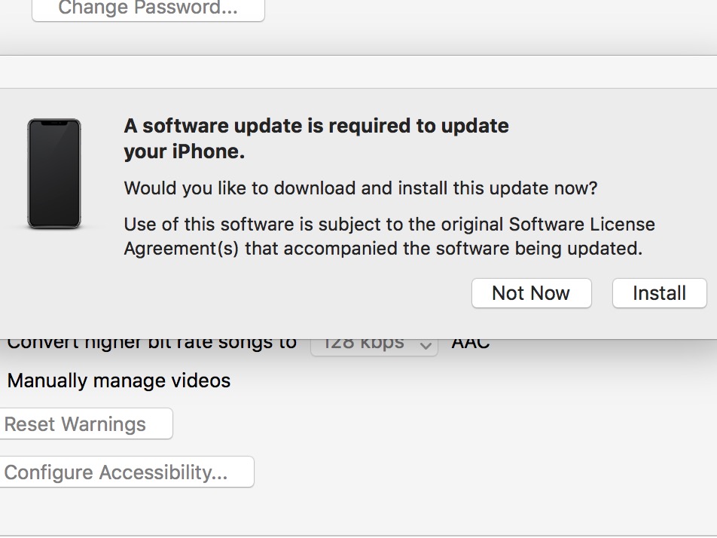The image size is (717, 538).
Task: Click the empty toolbar strip above the dialog
Action: pyautogui.click(x=358, y=72)
